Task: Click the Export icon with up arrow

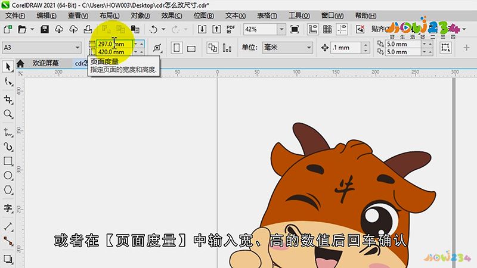Action: tap(216, 29)
